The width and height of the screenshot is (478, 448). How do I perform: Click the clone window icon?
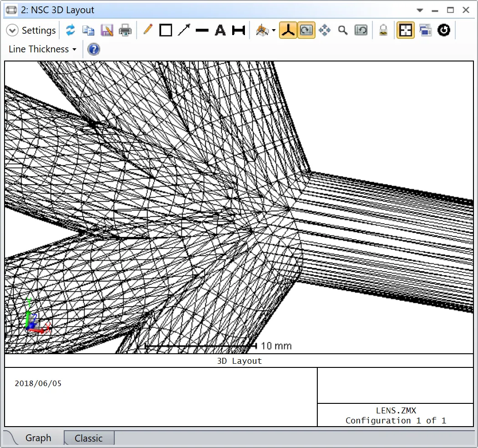point(425,30)
